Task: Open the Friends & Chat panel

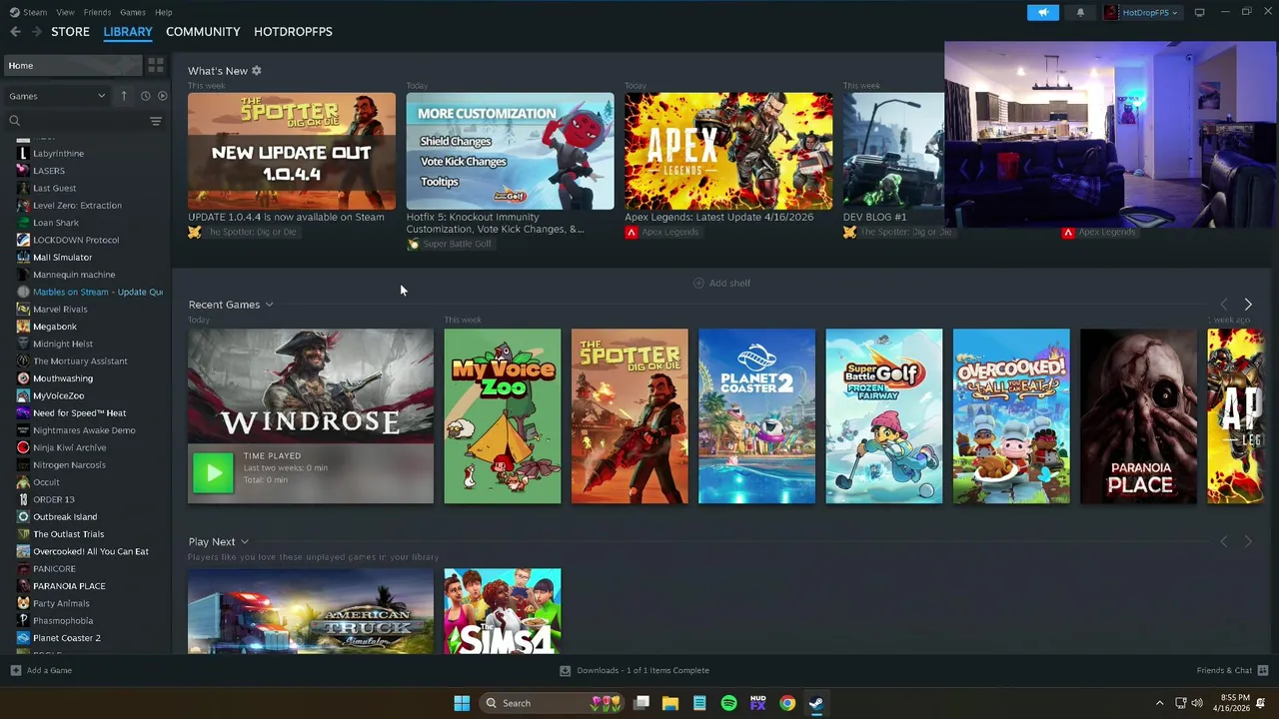Action: tap(1232, 670)
